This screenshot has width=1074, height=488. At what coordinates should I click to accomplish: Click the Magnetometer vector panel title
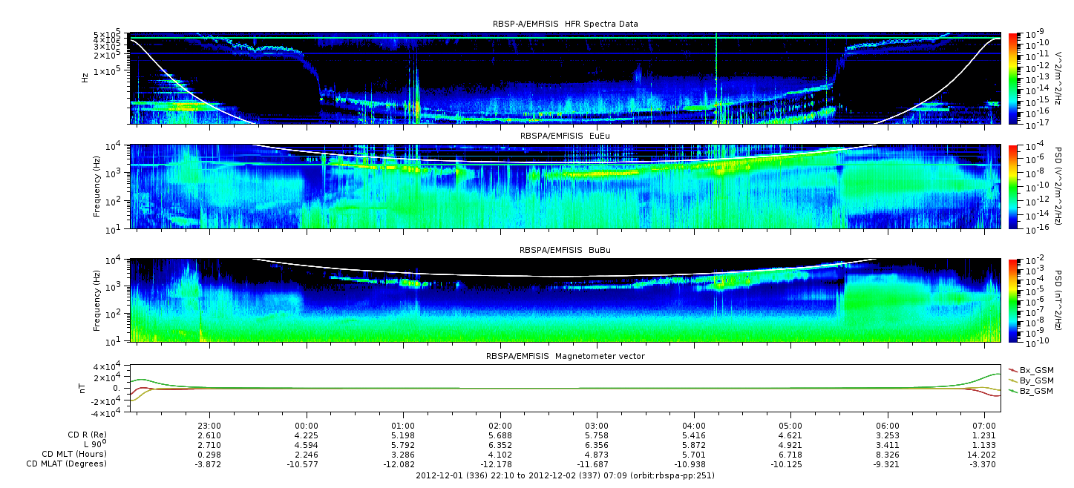[x=565, y=356]
